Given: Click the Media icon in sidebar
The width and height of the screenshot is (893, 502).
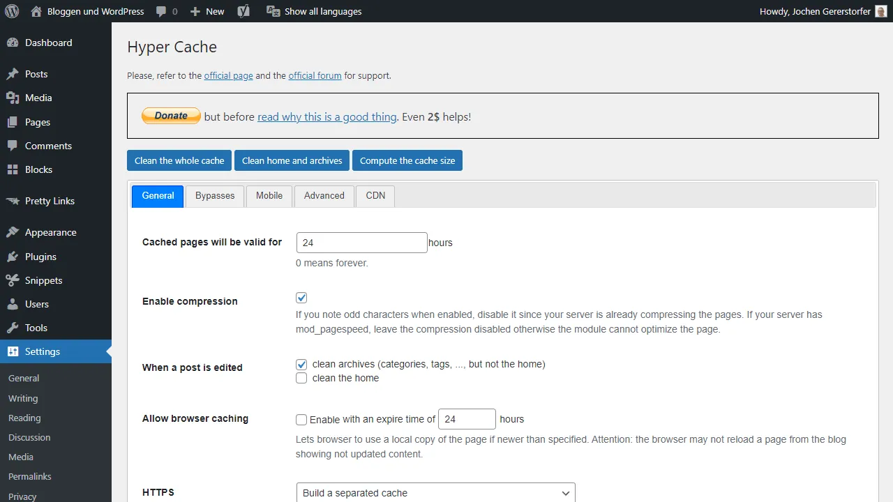Looking at the screenshot, I should coord(13,98).
